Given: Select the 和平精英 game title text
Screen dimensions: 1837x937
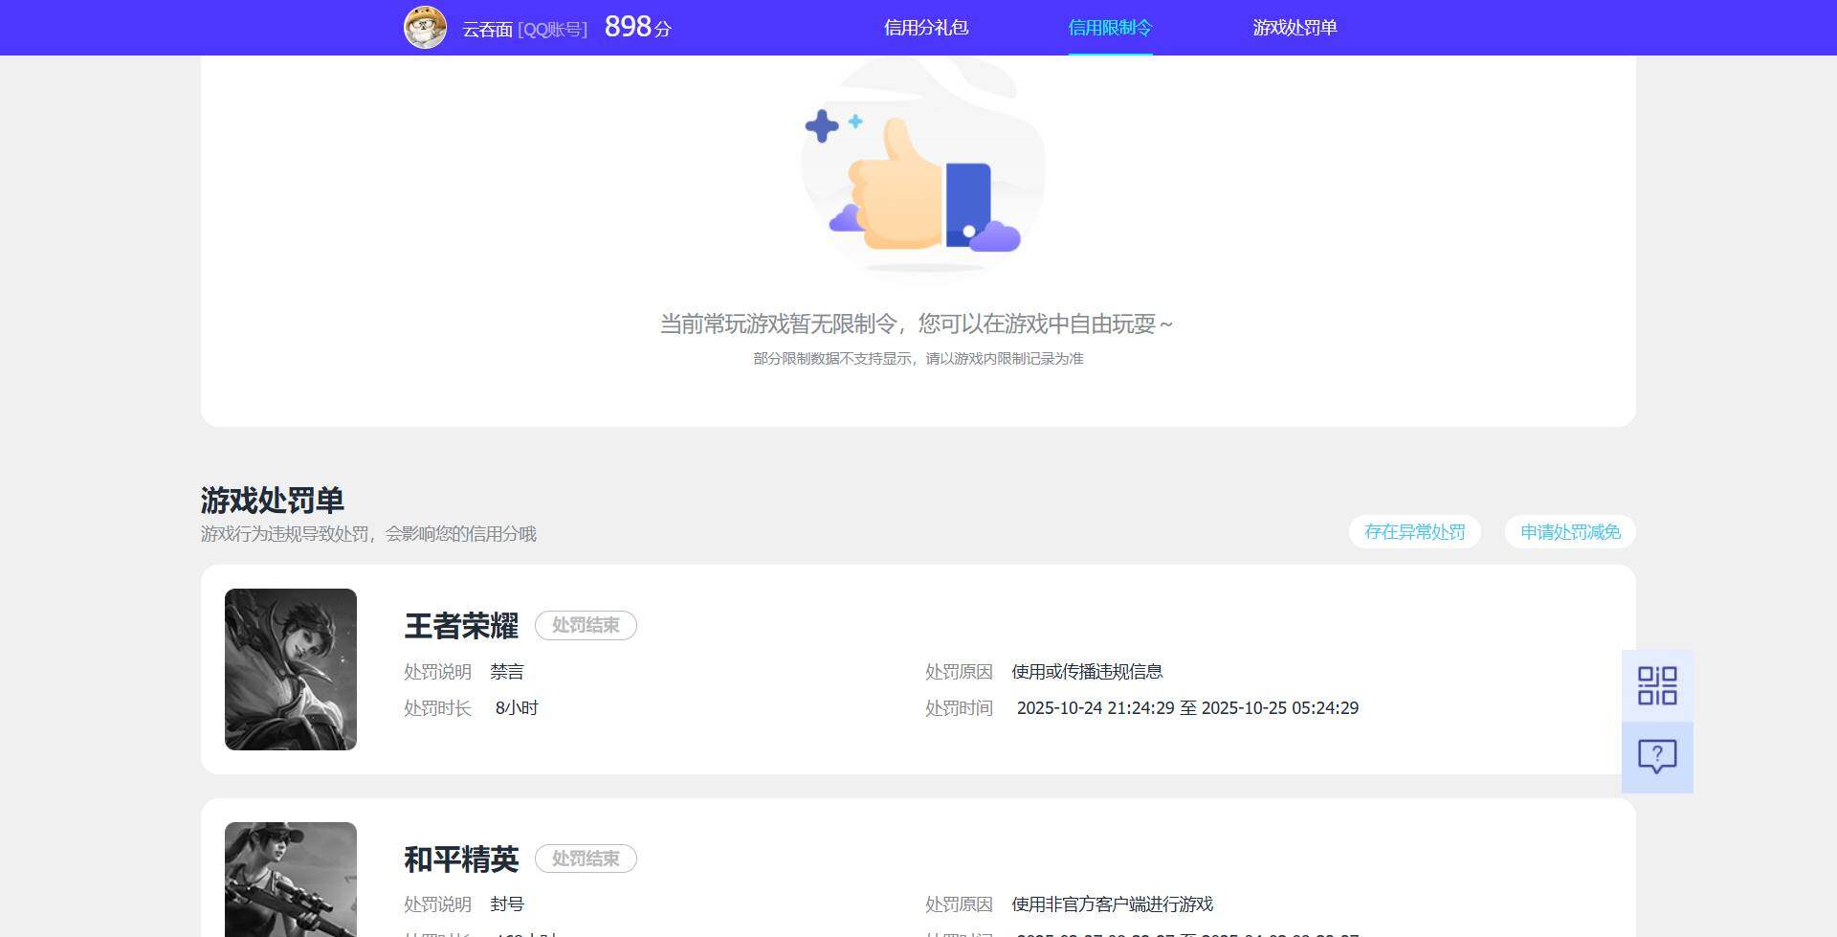Looking at the screenshot, I should [x=460, y=859].
